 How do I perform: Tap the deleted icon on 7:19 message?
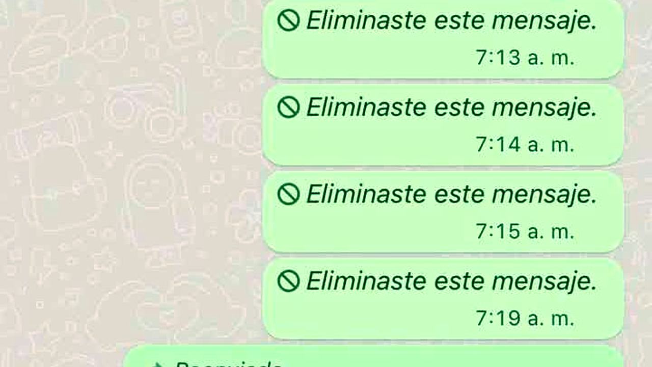coord(288,281)
